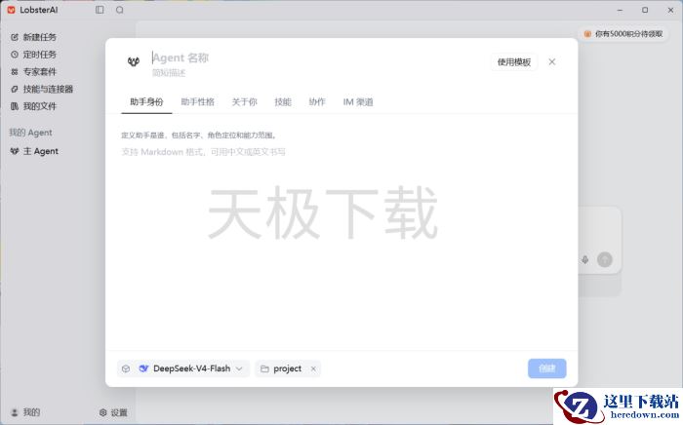Click the 创建 button
The height and width of the screenshot is (425, 683).
pyautogui.click(x=547, y=368)
